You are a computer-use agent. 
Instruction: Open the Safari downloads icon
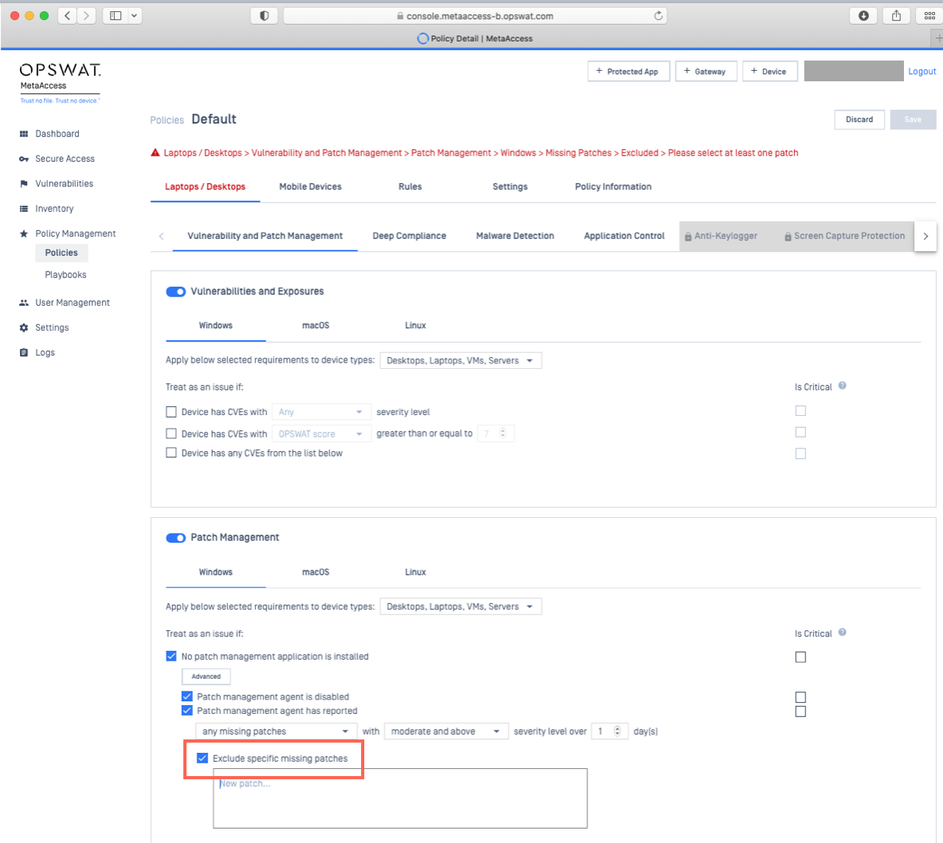click(x=863, y=16)
